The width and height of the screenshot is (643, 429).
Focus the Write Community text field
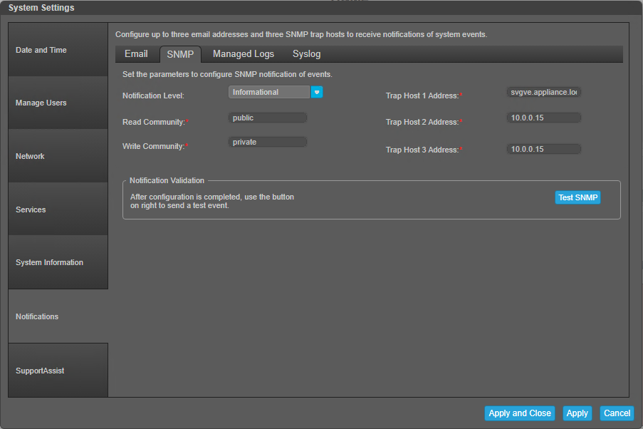[268, 142]
